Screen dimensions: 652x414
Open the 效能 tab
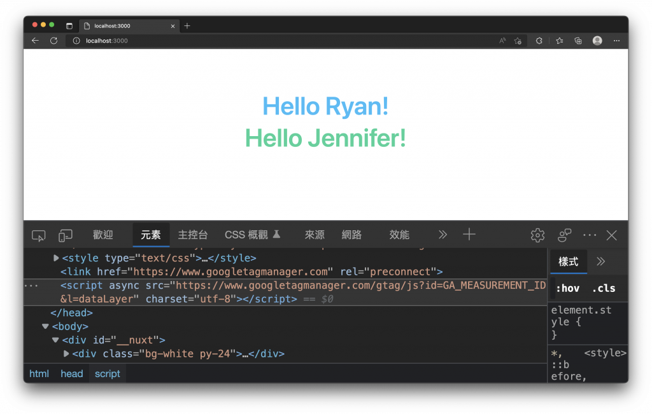(x=399, y=235)
